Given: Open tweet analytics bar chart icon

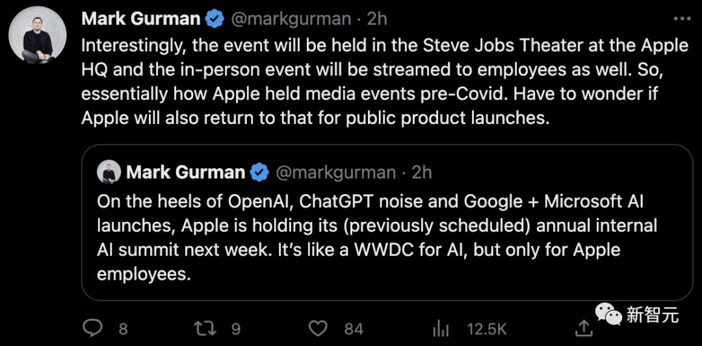Looking at the screenshot, I should click(x=441, y=328).
